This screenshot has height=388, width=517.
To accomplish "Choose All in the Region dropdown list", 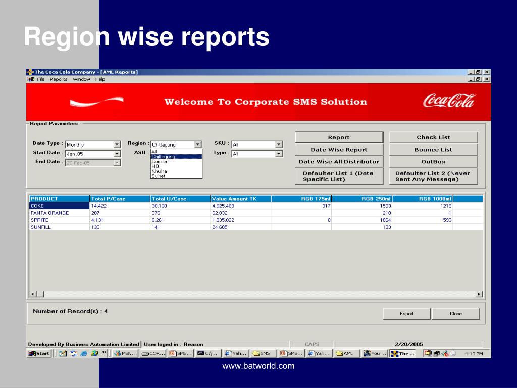I will (x=176, y=152).
